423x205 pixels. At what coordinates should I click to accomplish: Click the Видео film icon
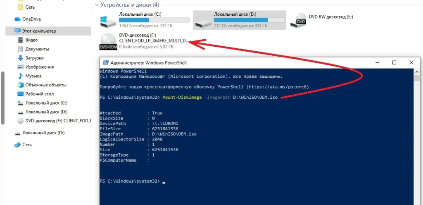[21, 40]
